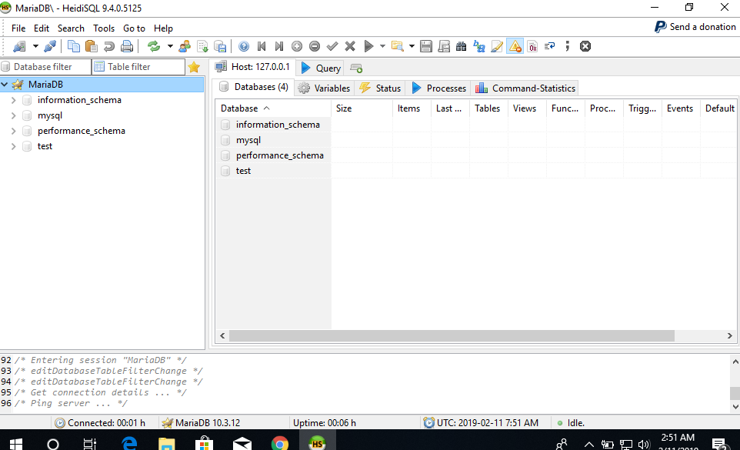Open the File menu

18,28
